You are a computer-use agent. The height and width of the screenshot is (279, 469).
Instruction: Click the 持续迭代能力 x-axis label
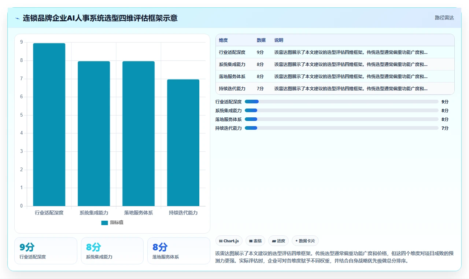click(x=183, y=213)
